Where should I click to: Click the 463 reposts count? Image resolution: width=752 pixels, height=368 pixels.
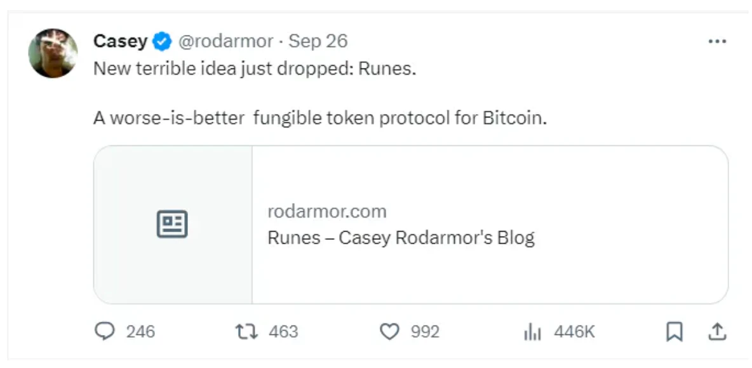click(283, 332)
